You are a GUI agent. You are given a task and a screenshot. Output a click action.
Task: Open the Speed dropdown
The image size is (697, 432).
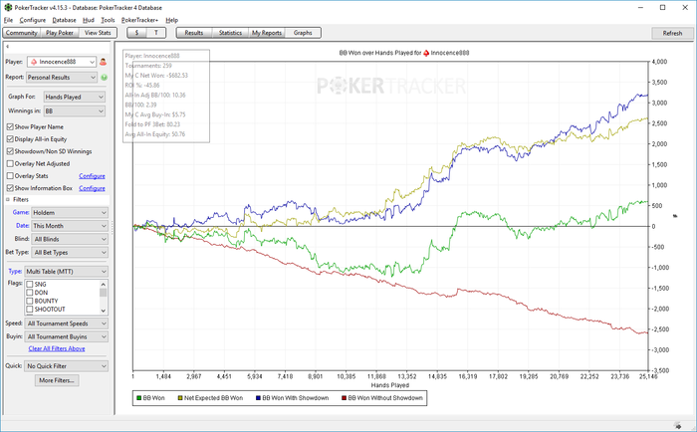[67, 324]
